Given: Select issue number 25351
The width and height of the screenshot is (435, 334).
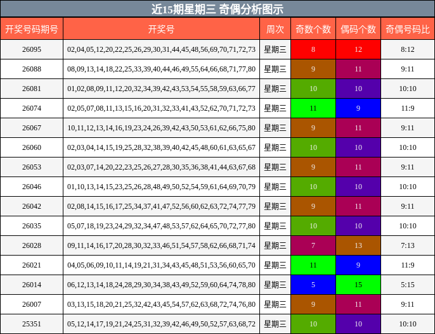Looking at the screenshot, I should coord(32,324).
